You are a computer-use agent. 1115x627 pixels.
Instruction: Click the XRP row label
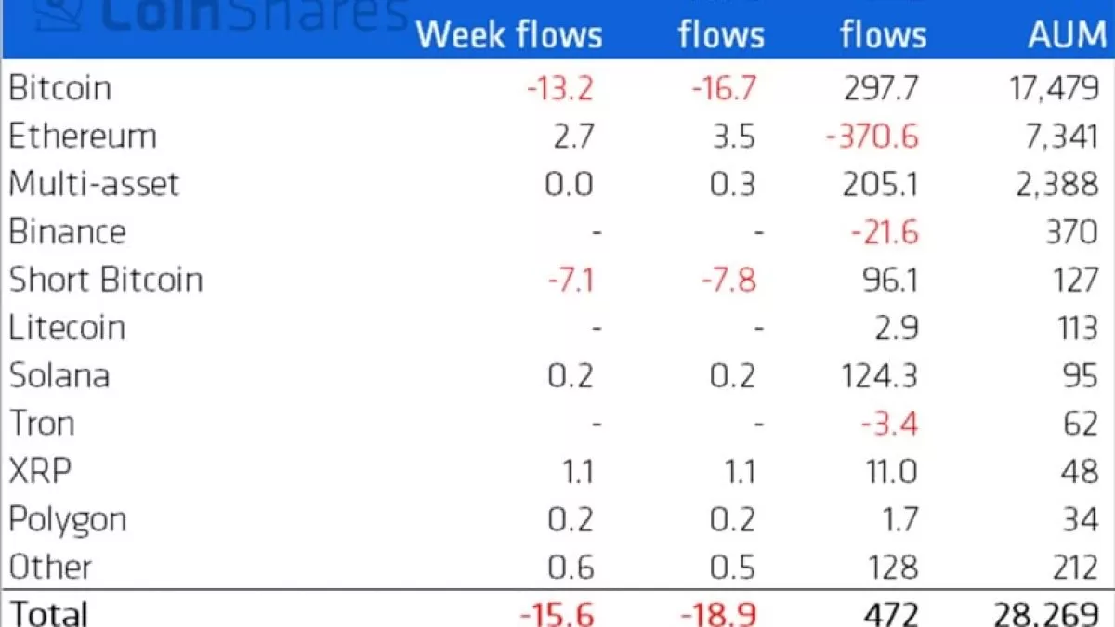click(x=40, y=472)
